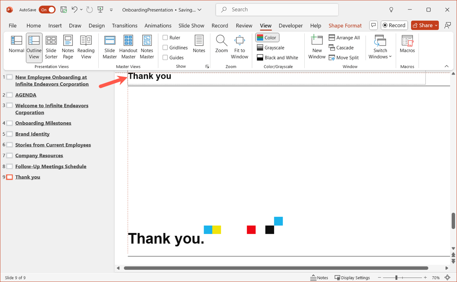Click the Record button
This screenshot has width=457, height=282.
(x=394, y=25)
